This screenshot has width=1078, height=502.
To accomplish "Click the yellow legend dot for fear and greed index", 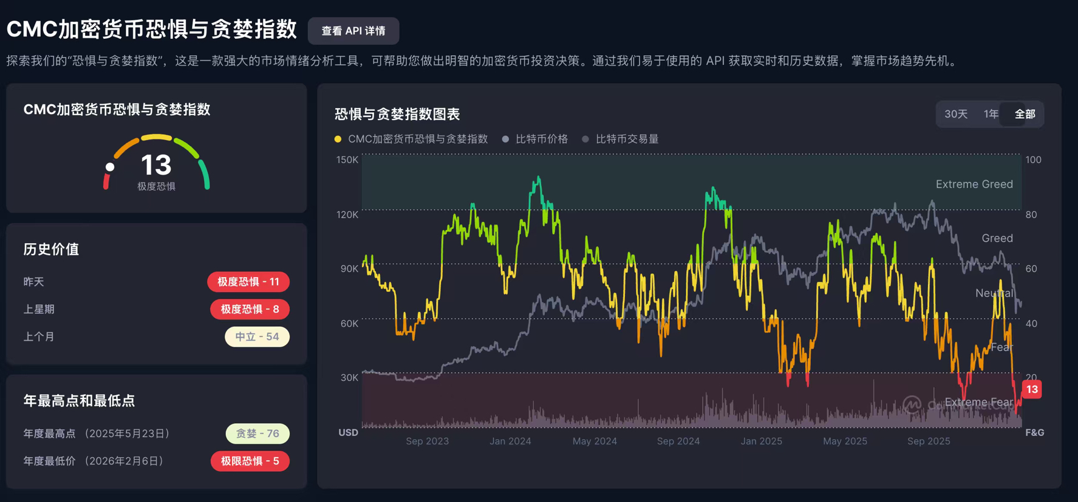I will click(338, 139).
